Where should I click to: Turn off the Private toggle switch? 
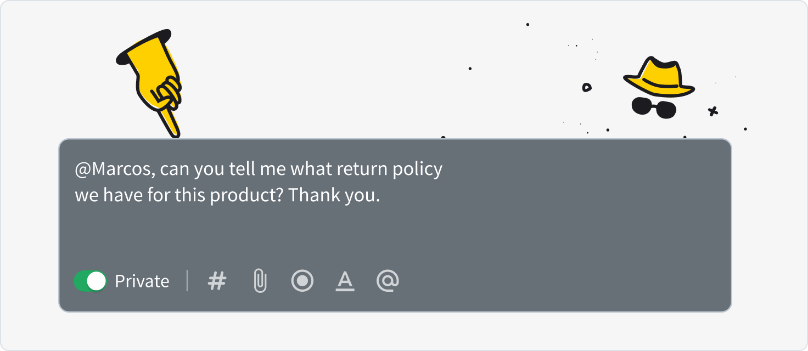tap(91, 281)
